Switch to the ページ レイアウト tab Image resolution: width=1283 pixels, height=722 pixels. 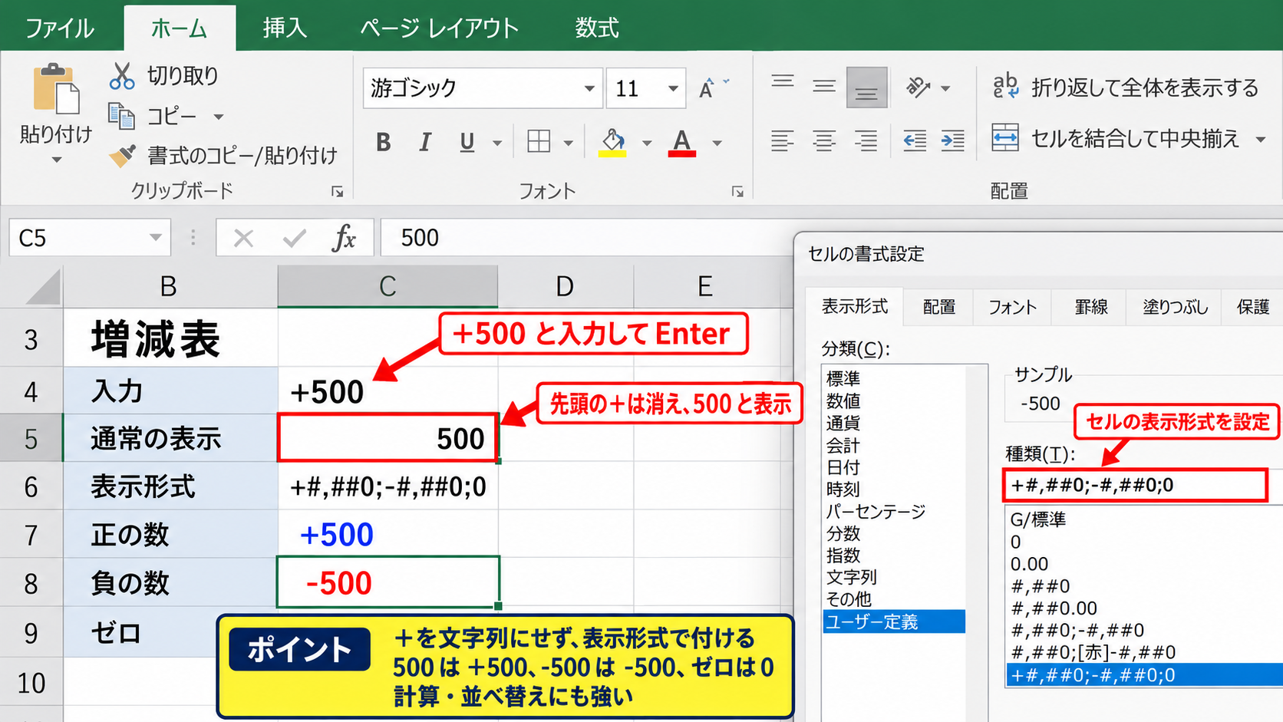click(440, 28)
